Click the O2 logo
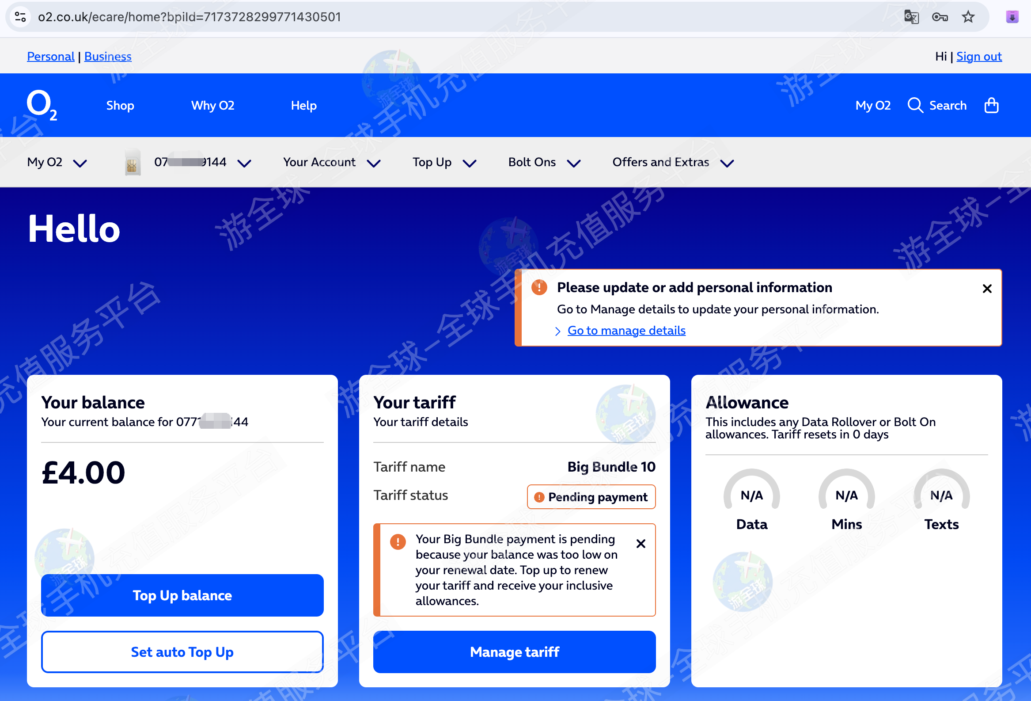Viewport: 1031px width, 701px height. 42,105
